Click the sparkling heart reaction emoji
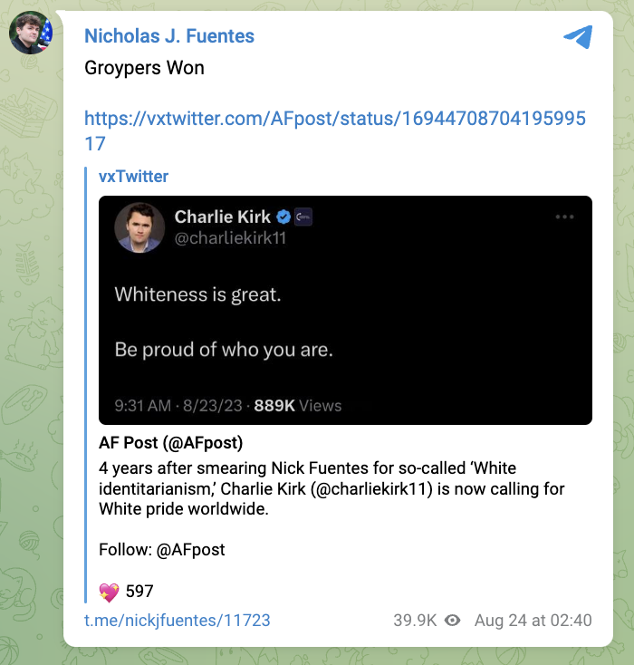The image size is (634, 665). click(x=109, y=592)
